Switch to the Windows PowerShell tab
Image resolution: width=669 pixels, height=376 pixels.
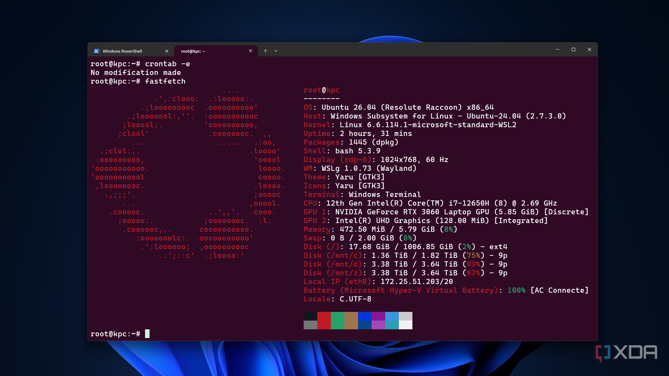pyautogui.click(x=131, y=51)
